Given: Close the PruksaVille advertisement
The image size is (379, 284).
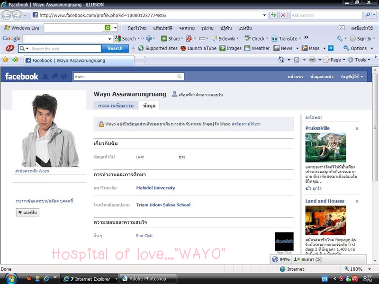Looking at the screenshot, I should [x=357, y=128].
